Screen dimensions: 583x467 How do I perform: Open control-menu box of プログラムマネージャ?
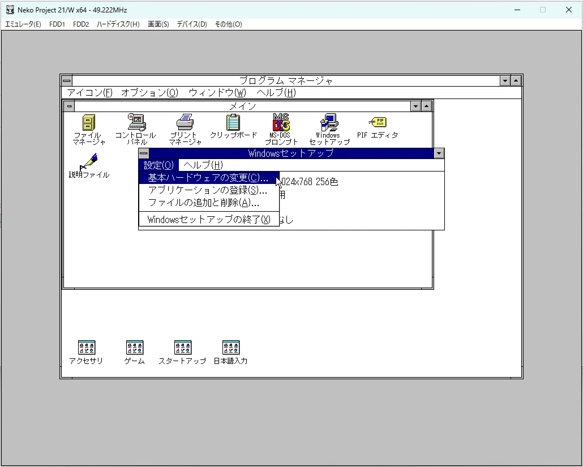(x=67, y=81)
